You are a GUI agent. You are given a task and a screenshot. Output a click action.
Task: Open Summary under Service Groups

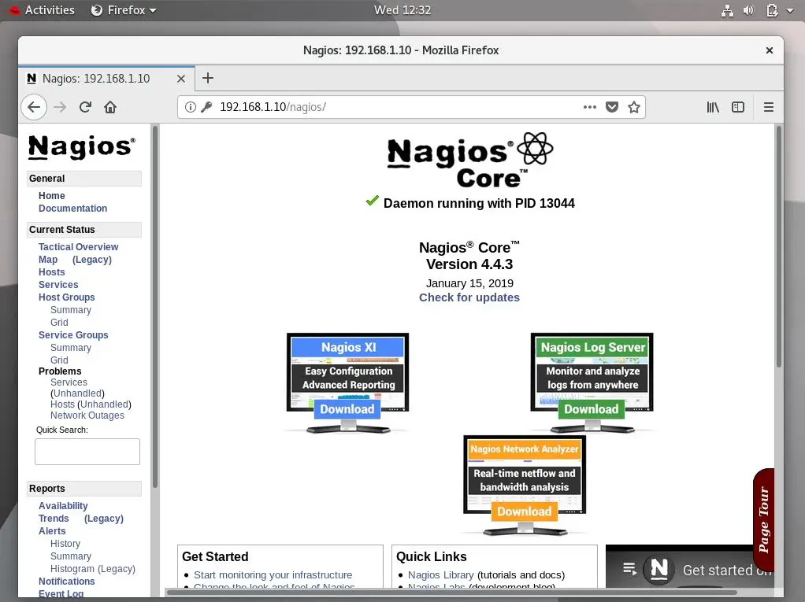[x=71, y=348]
